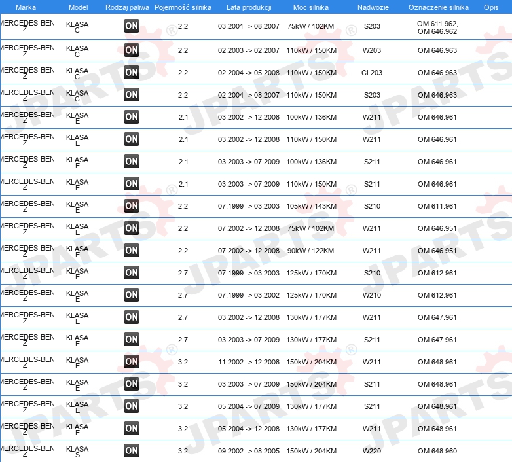Viewport: 512px width, 462px height.
Task: Click ON icon in the W211 75kW row
Action: click(132, 228)
